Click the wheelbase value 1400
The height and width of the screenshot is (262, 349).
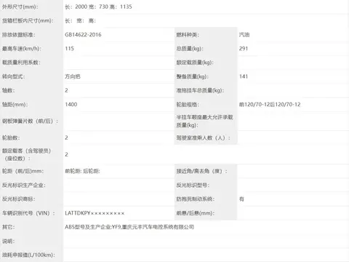coord(71,105)
